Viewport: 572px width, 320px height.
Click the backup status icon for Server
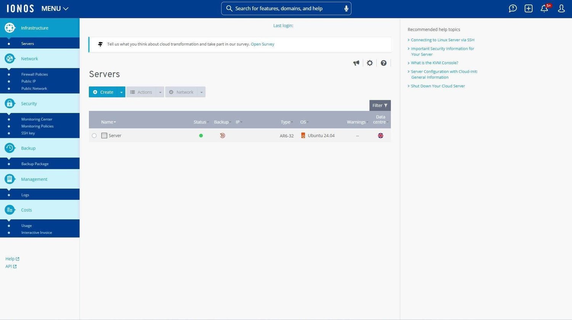pos(222,135)
